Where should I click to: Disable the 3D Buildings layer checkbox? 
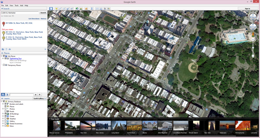[5, 114]
